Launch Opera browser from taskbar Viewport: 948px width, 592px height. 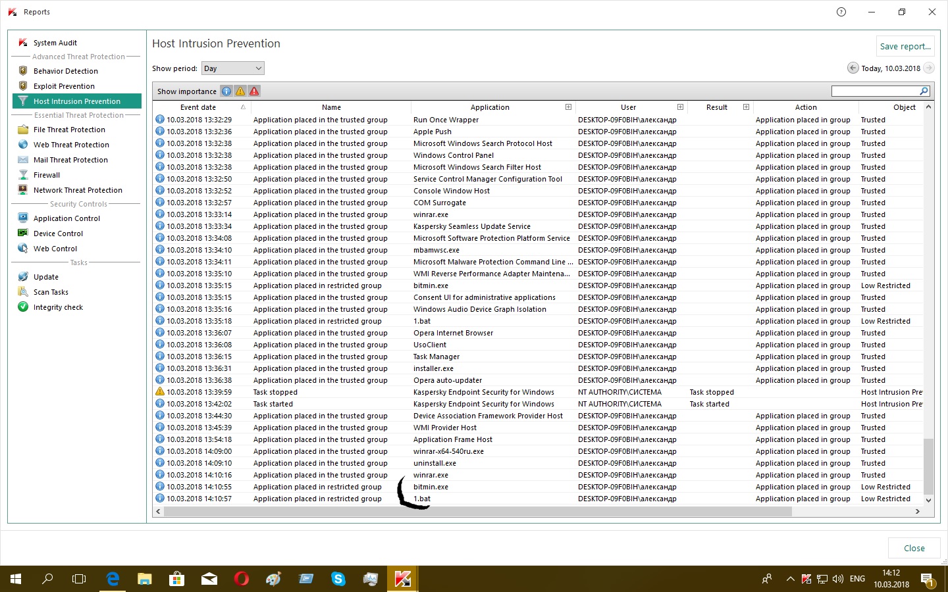(242, 579)
